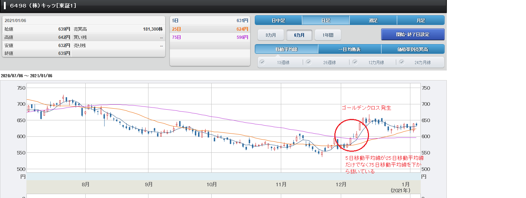
Task: Set chart range to 3カ月
Action: pos(271,35)
